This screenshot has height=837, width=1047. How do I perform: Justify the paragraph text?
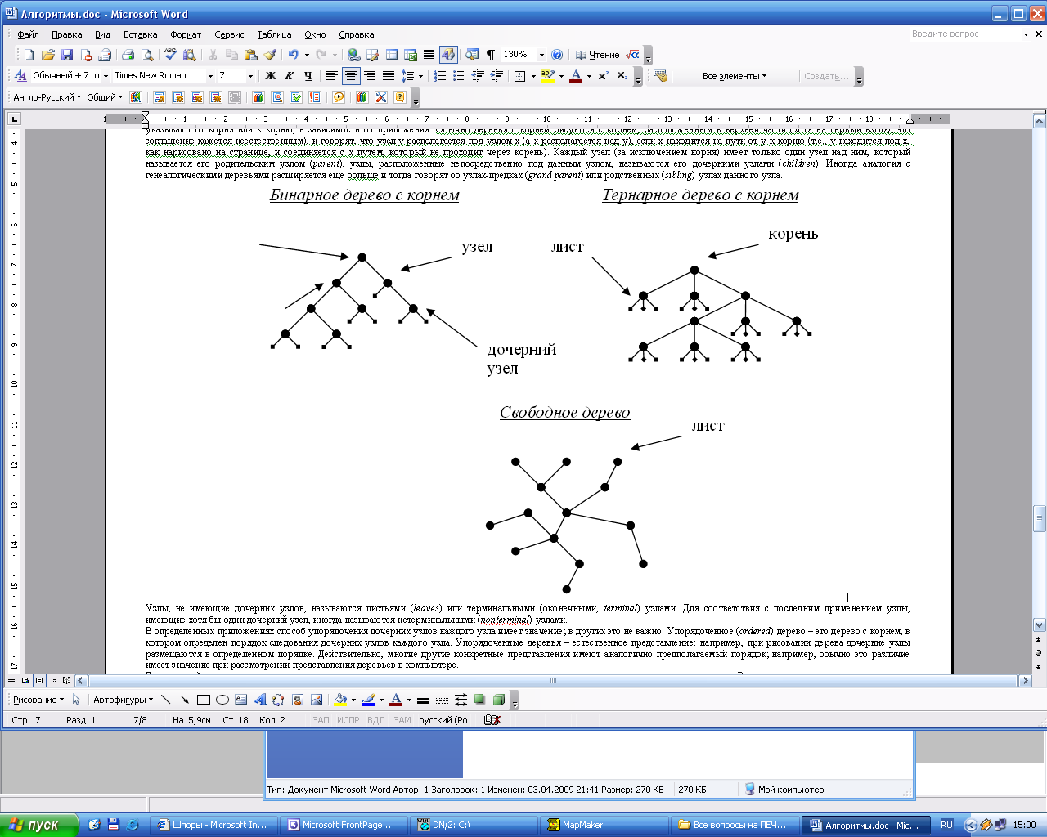point(389,76)
